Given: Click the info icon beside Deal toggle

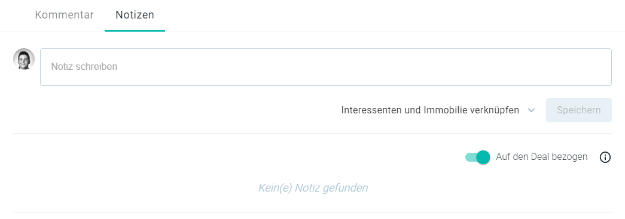Looking at the screenshot, I should pyautogui.click(x=605, y=158).
